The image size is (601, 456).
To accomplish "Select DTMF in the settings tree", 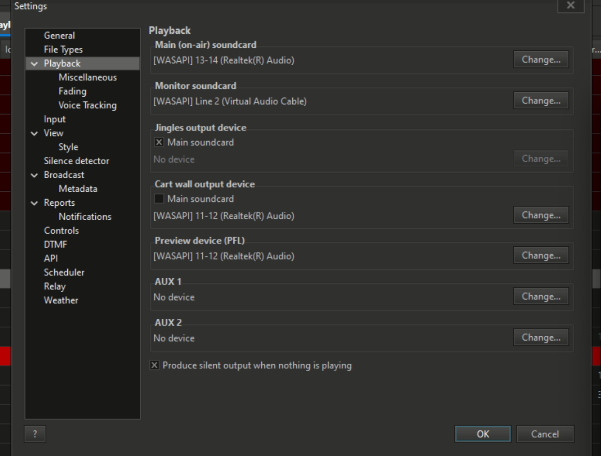I will [56, 245].
